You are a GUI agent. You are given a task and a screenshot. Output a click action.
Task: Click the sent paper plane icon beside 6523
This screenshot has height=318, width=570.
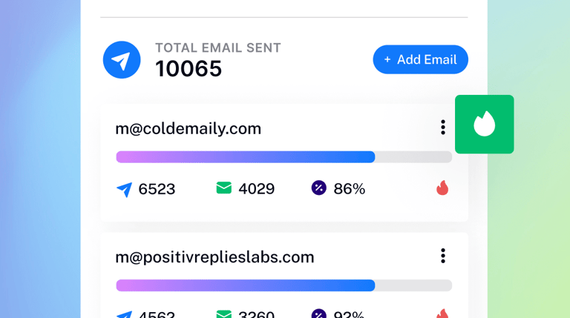tap(125, 190)
